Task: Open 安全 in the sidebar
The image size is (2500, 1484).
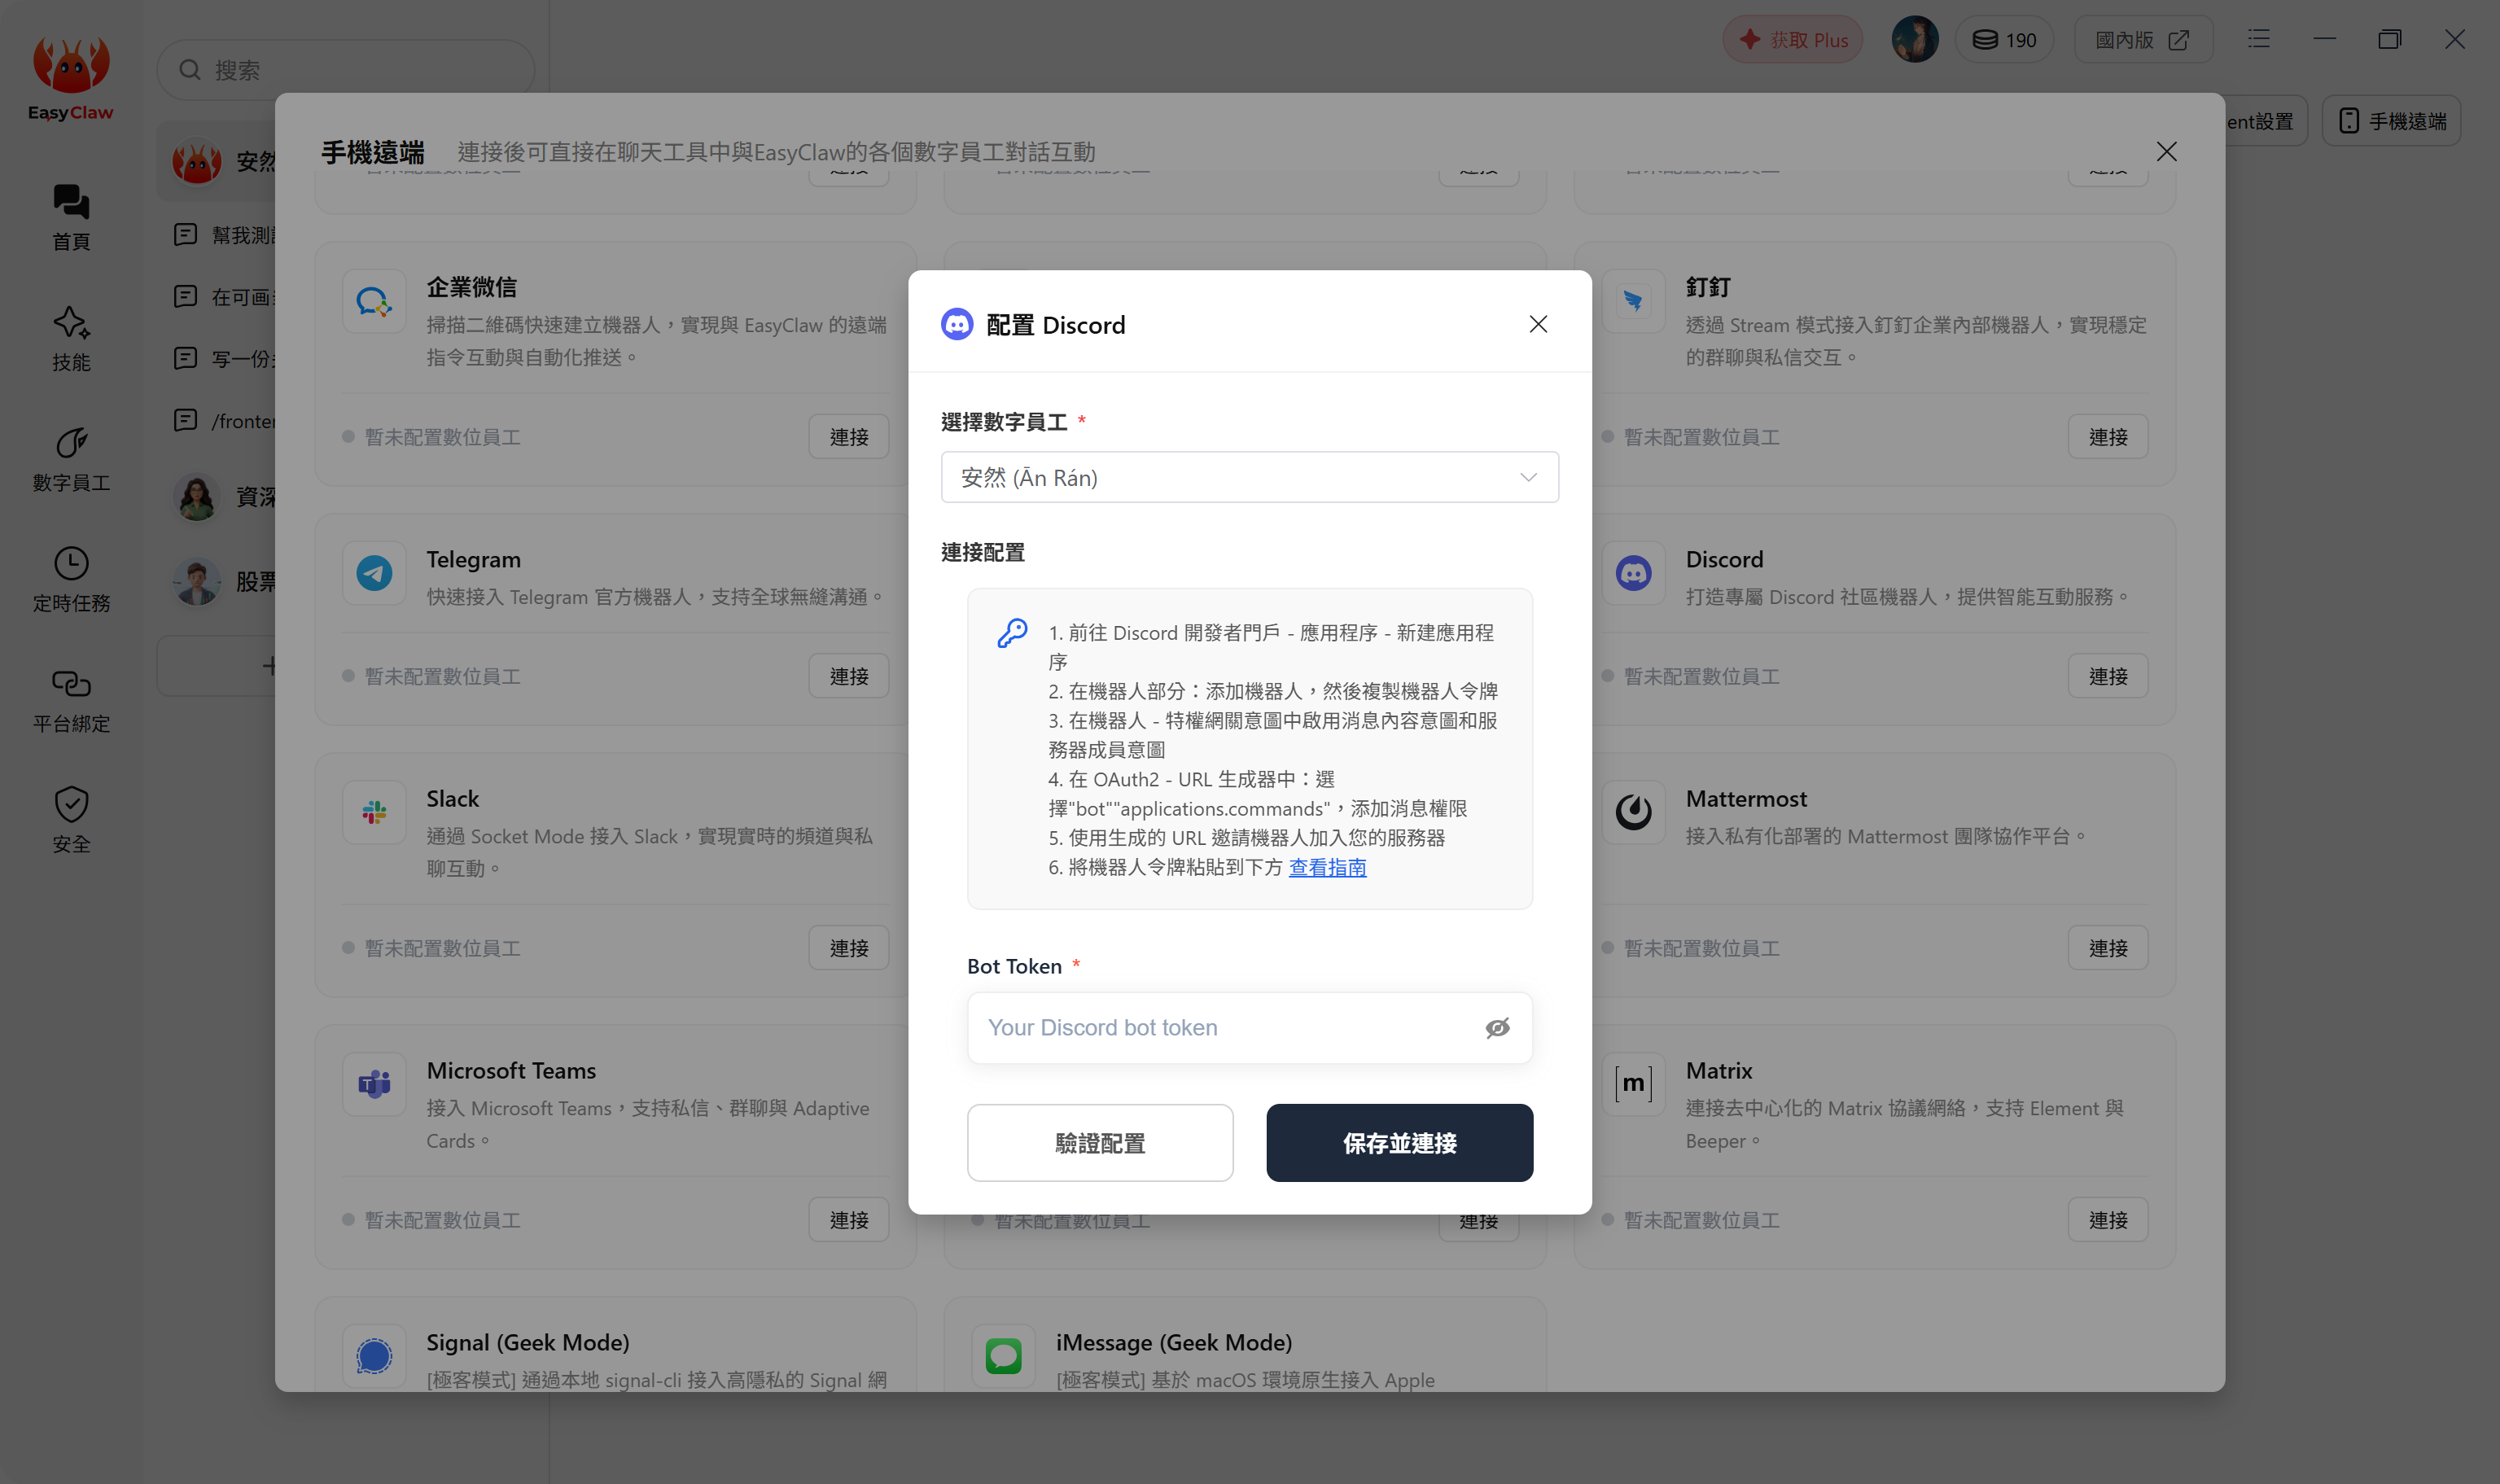Action: click(71, 819)
